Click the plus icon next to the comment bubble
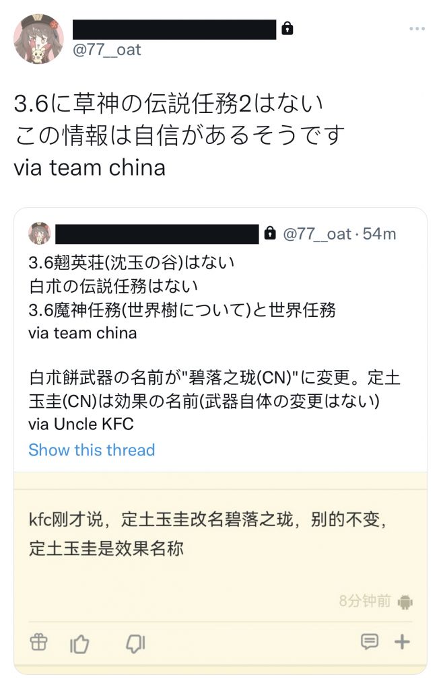Screen dimensions: 441x689 click(402, 643)
